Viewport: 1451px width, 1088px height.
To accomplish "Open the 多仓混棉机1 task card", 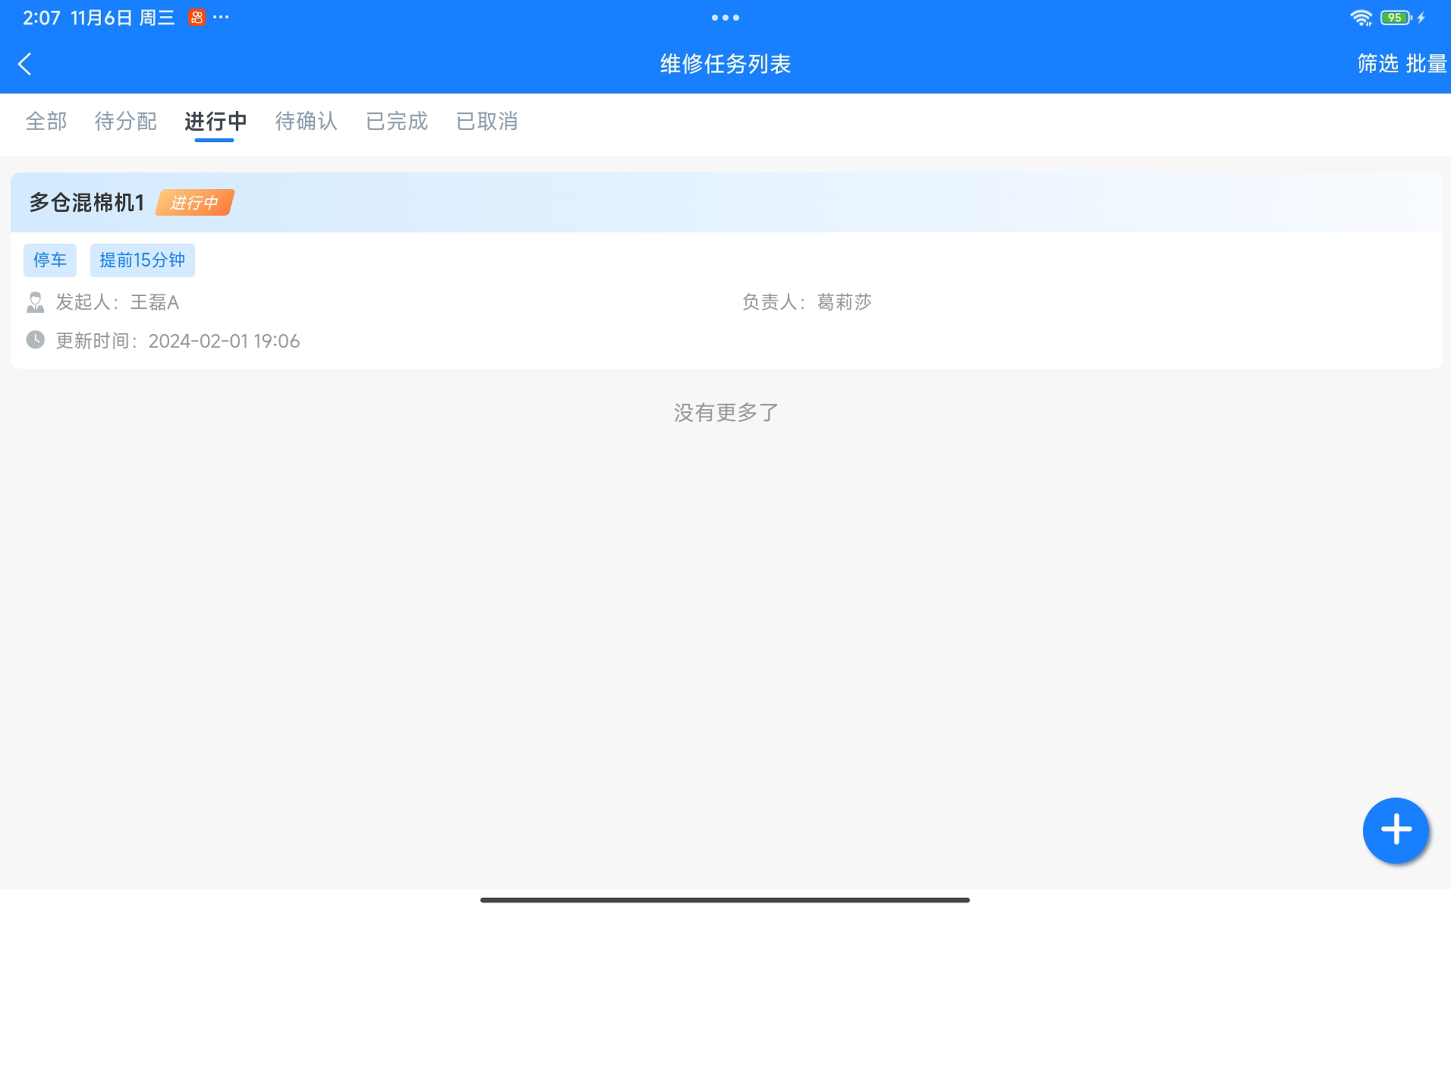I will pos(725,270).
